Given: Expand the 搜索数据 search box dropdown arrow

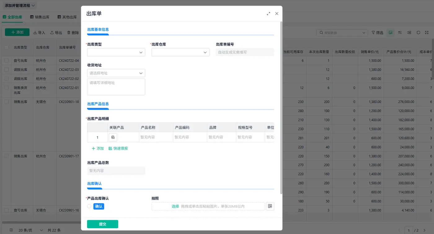Looking at the screenshot, I should 364,33.
